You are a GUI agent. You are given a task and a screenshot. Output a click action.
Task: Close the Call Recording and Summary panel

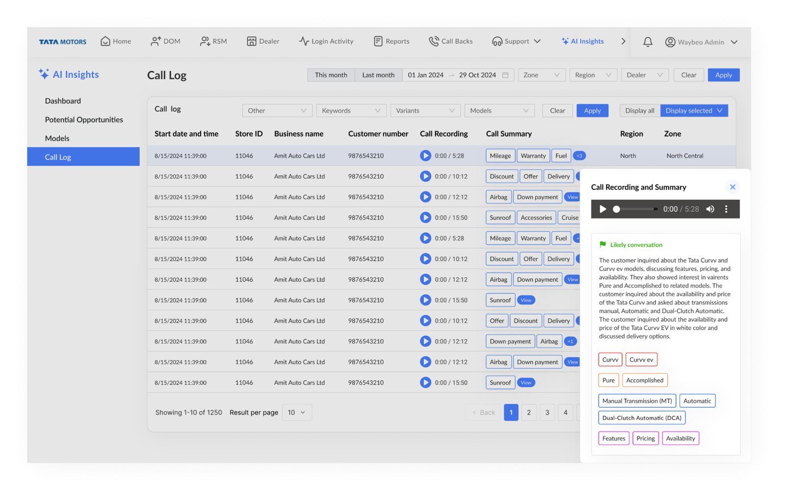click(732, 187)
